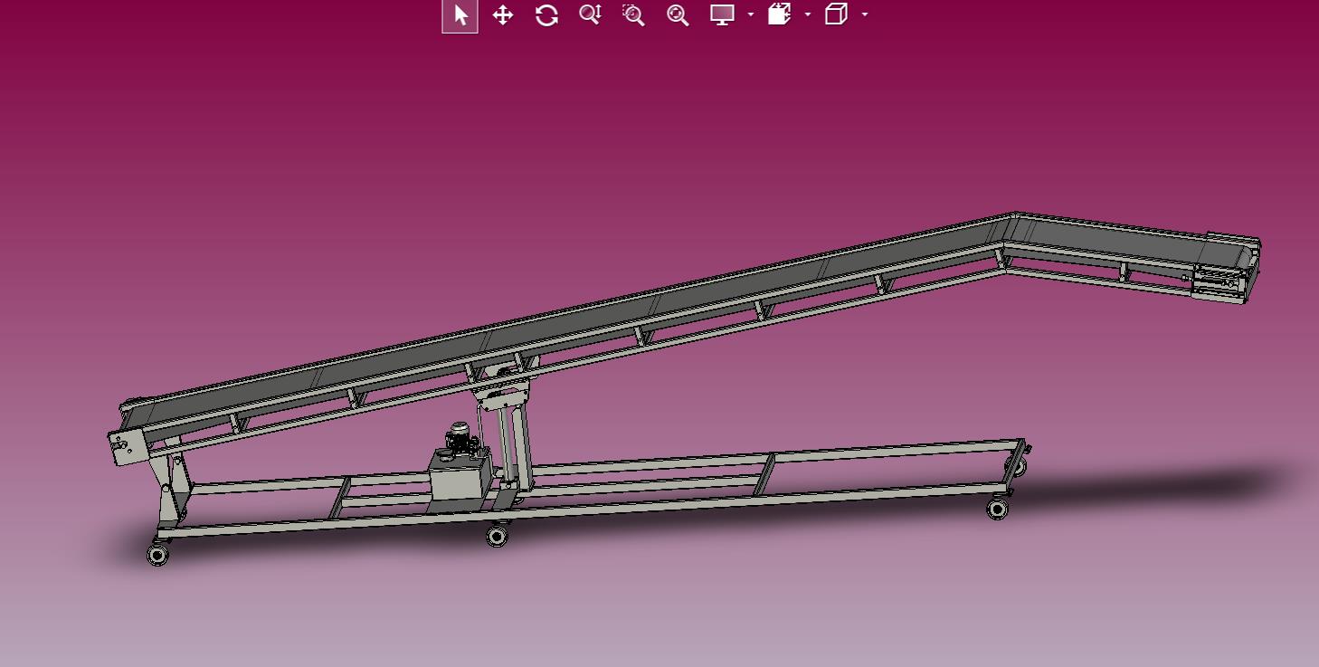Click the Zoom to fit icon

678,15
